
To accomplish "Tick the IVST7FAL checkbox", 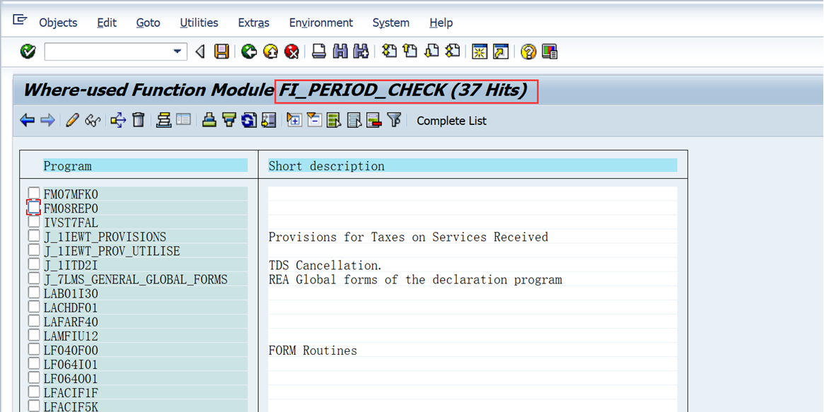I will tap(34, 222).
